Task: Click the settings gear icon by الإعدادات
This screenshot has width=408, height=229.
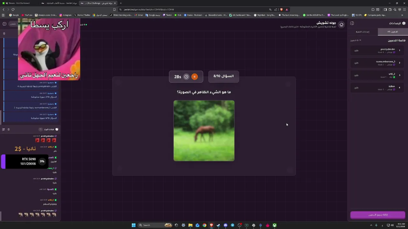Action: pyautogui.click(x=404, y=23)
